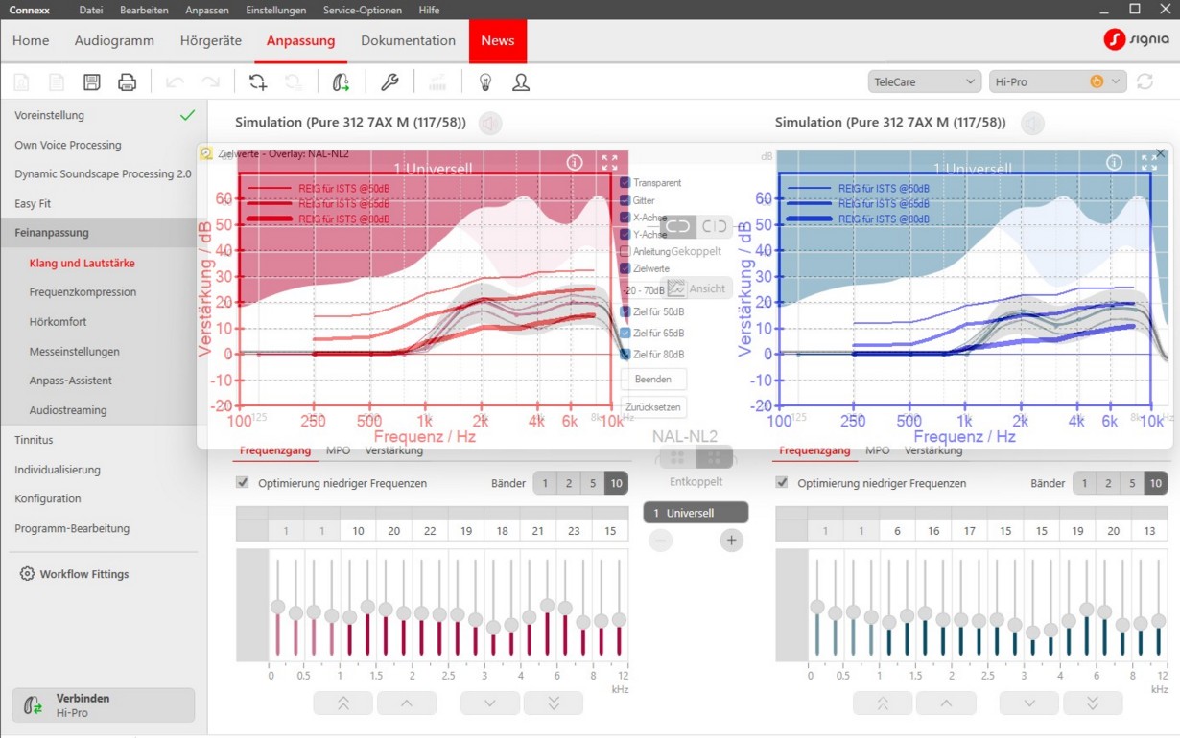This screenshot has height=738, width=1180.
Task: Select the right Verstärkung tab
Action: (x=933, y=450)
